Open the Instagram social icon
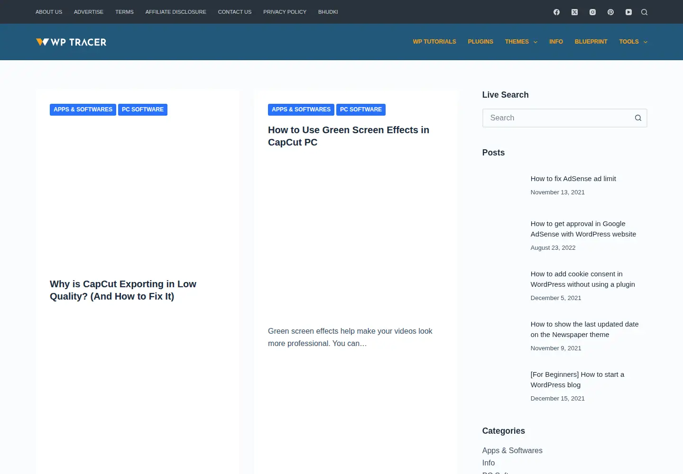Image resolution: width=683 pixels, height=474 pixels. coord(592,12)
